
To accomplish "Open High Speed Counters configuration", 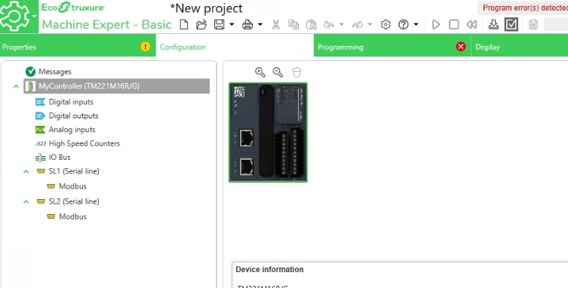I will point(84,143).
